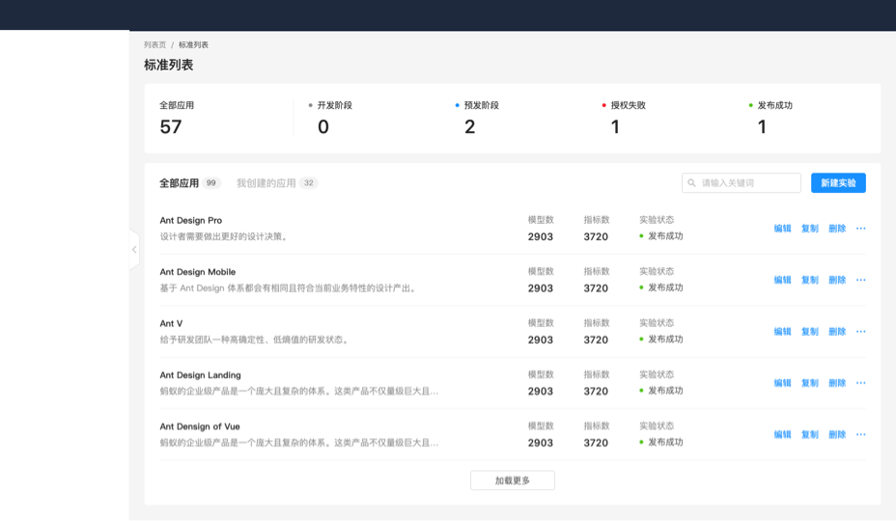Click the 发布成功 statistic label in summary card
896x521 pixels.
coord(775,105)
